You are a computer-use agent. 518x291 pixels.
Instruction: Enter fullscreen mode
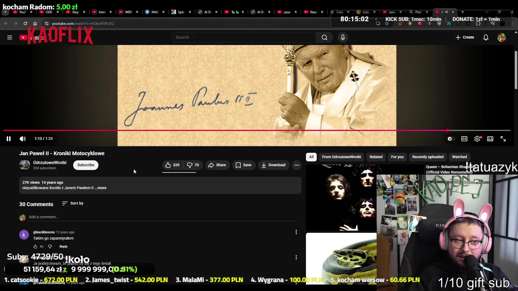503,139
